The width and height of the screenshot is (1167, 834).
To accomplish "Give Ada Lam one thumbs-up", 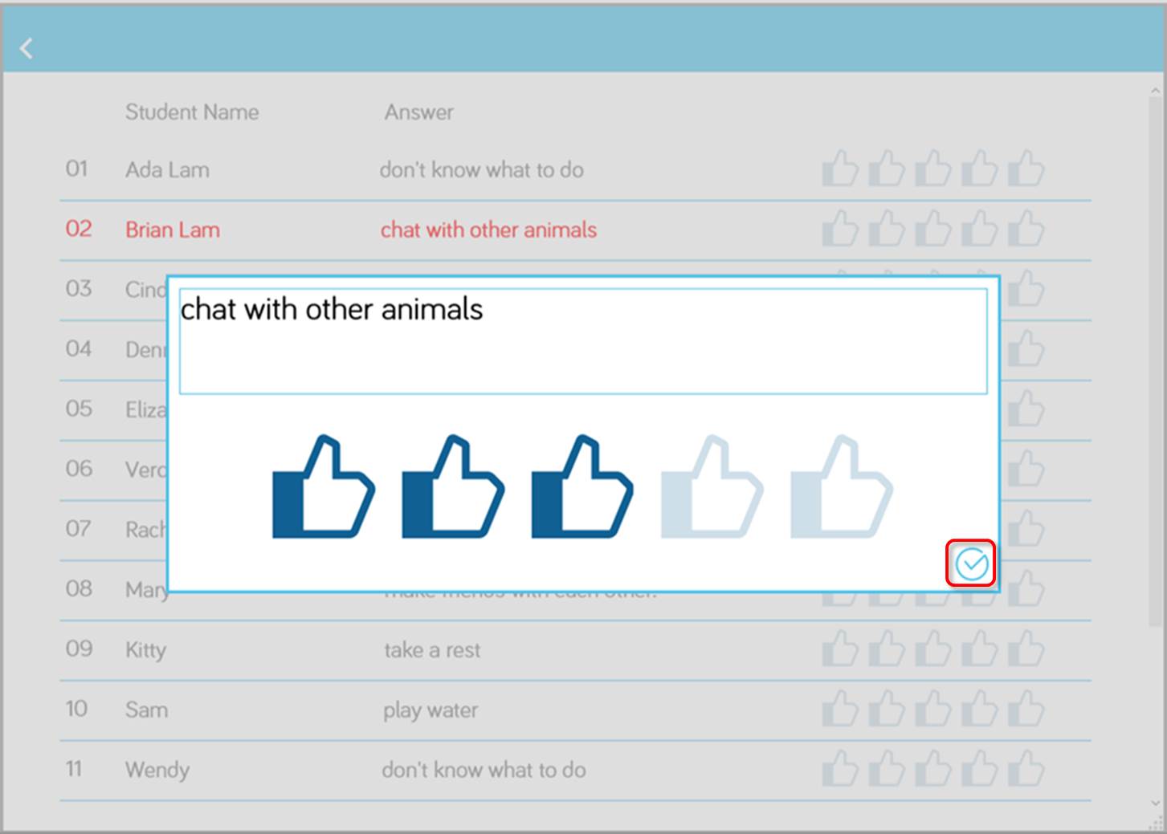I will 840,169.
